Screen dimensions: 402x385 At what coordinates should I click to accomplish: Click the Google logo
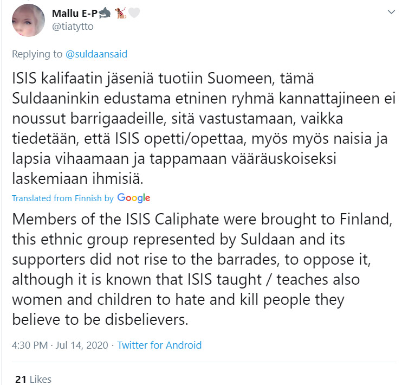click(x=134, y=198)
